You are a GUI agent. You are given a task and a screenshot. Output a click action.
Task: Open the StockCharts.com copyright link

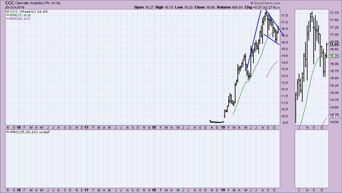[265, 3]
